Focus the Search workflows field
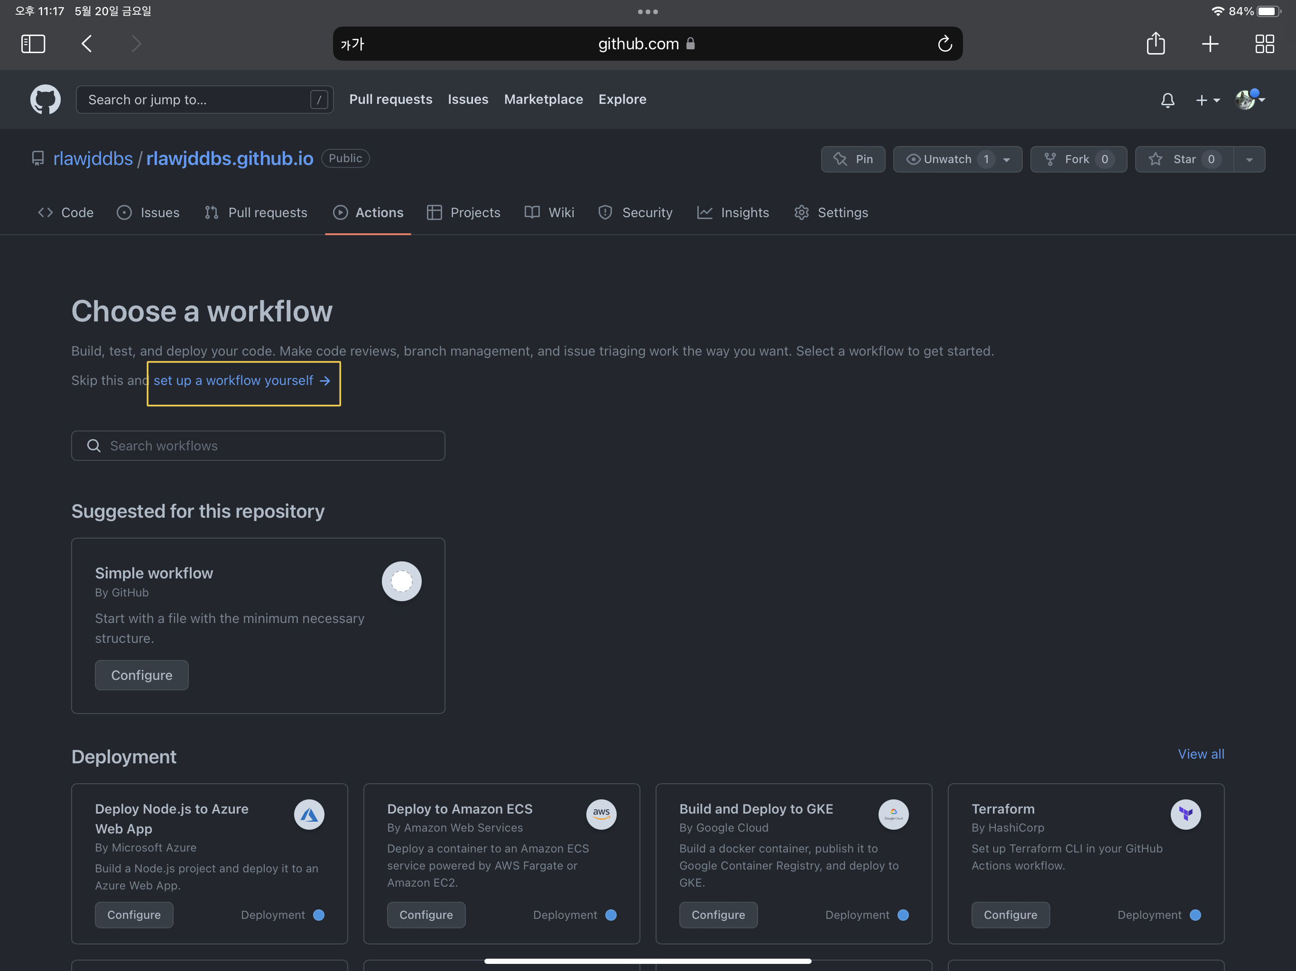Image resolution: width=1296 pixels, height=971 pixels. pyautogui.click(x=258, y=446)
